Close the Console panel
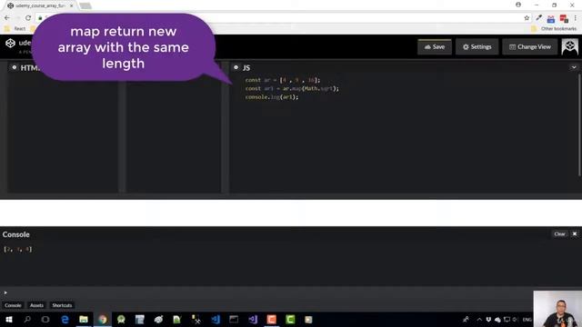This screenshot has height=327, width=582. point(575,234)
